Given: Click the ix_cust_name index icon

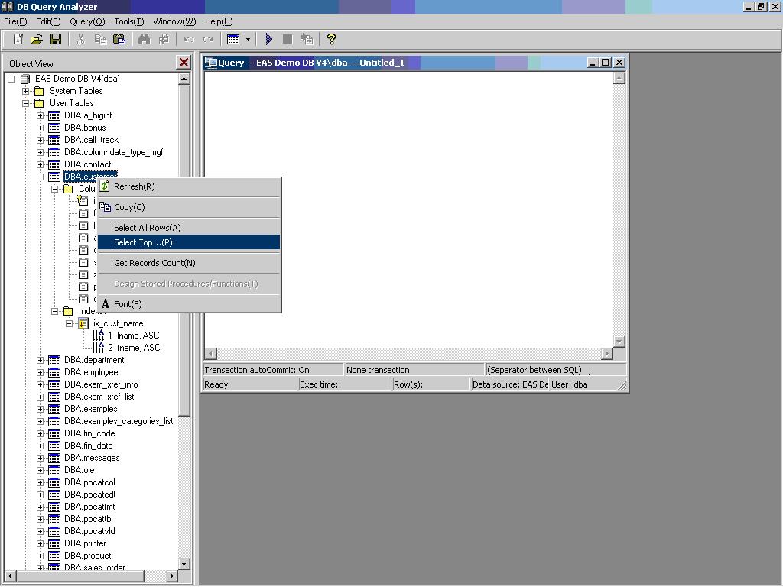Looking at the screenshot, I should [x=83, y=323].
